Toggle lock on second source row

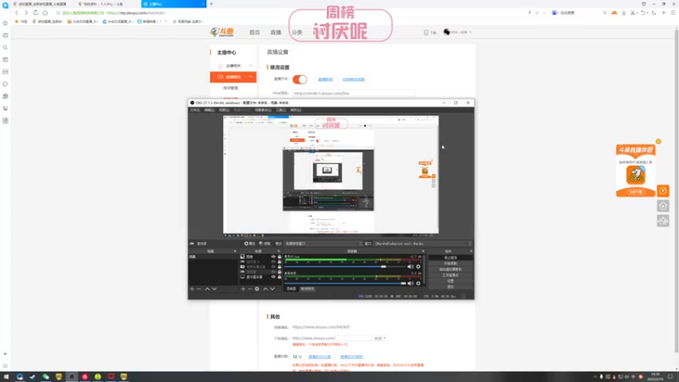279,261
